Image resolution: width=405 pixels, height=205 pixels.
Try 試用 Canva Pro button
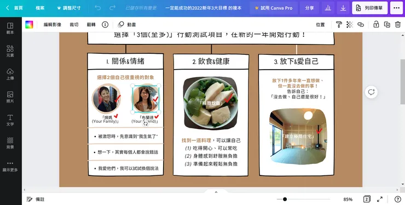click(274, 8)
